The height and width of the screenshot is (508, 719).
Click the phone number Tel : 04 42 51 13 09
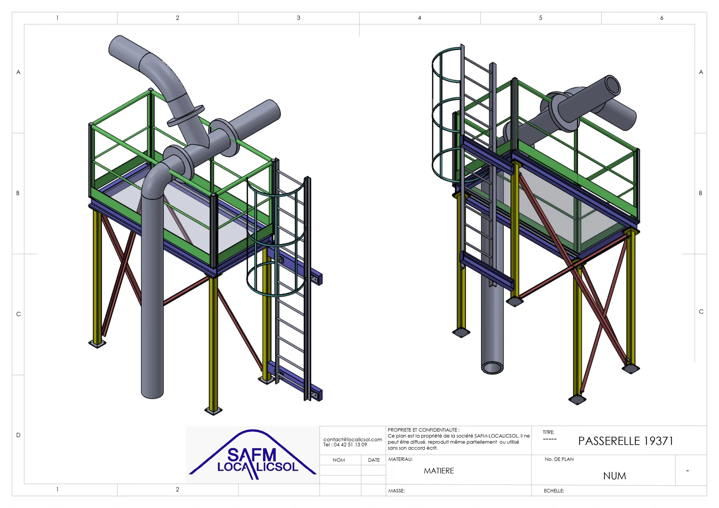click(x=345, y=444)
